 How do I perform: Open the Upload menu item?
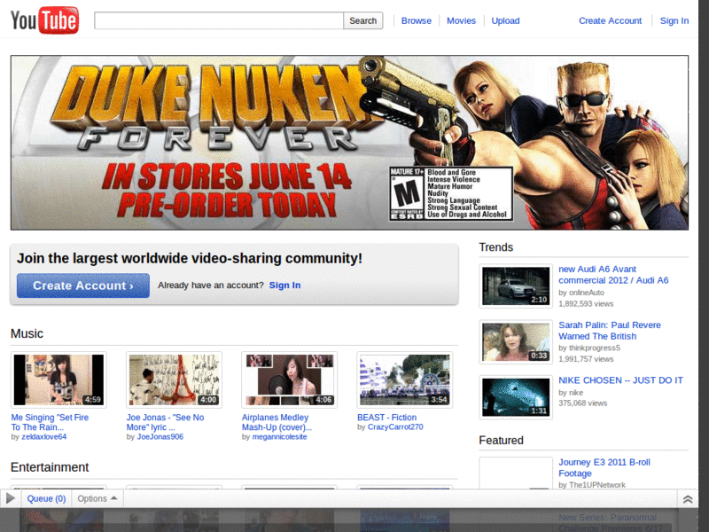point(505,20)
